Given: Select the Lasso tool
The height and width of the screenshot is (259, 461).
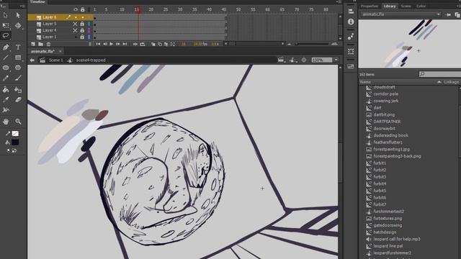Looking at the screenshot, I should pyautogui.click(x=6, y=35).
